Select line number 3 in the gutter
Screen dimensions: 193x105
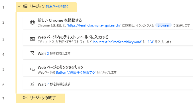point(3,39)
